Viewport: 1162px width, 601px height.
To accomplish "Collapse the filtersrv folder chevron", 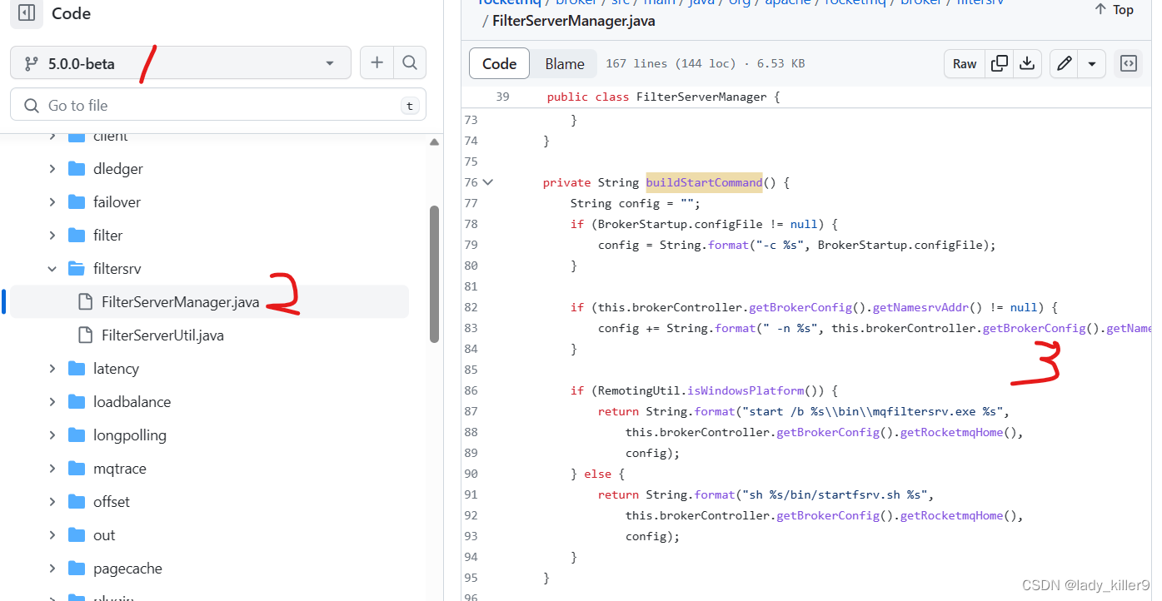I will pos(52,269).
